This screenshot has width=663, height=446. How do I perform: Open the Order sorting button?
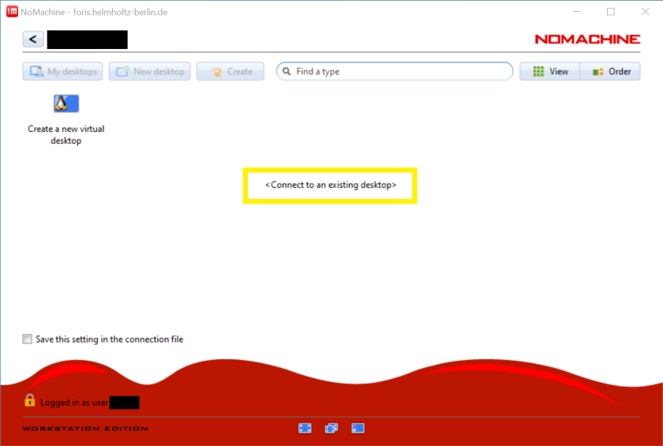click(x=611, y=71)
